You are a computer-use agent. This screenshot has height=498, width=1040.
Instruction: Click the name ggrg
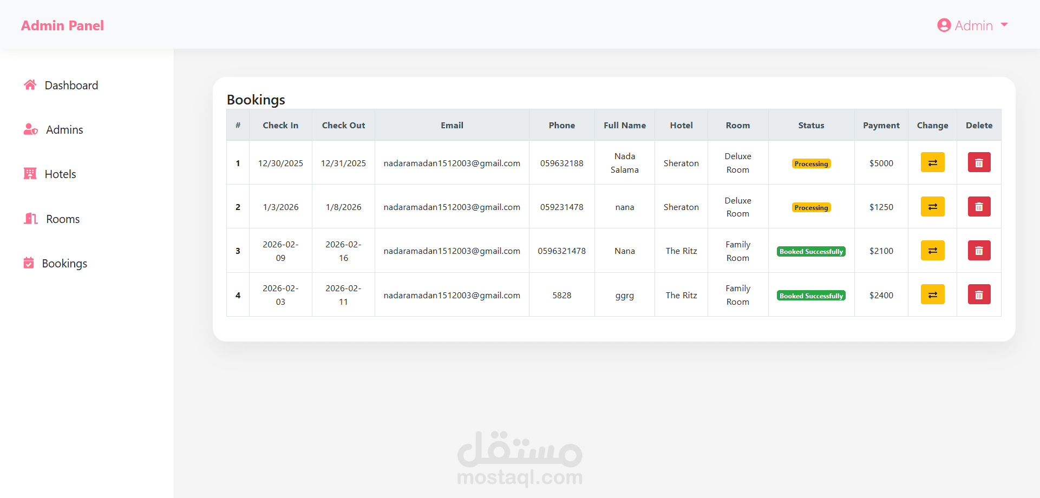[624, 296]
